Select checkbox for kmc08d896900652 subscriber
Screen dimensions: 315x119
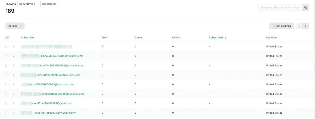pos(7,75)
